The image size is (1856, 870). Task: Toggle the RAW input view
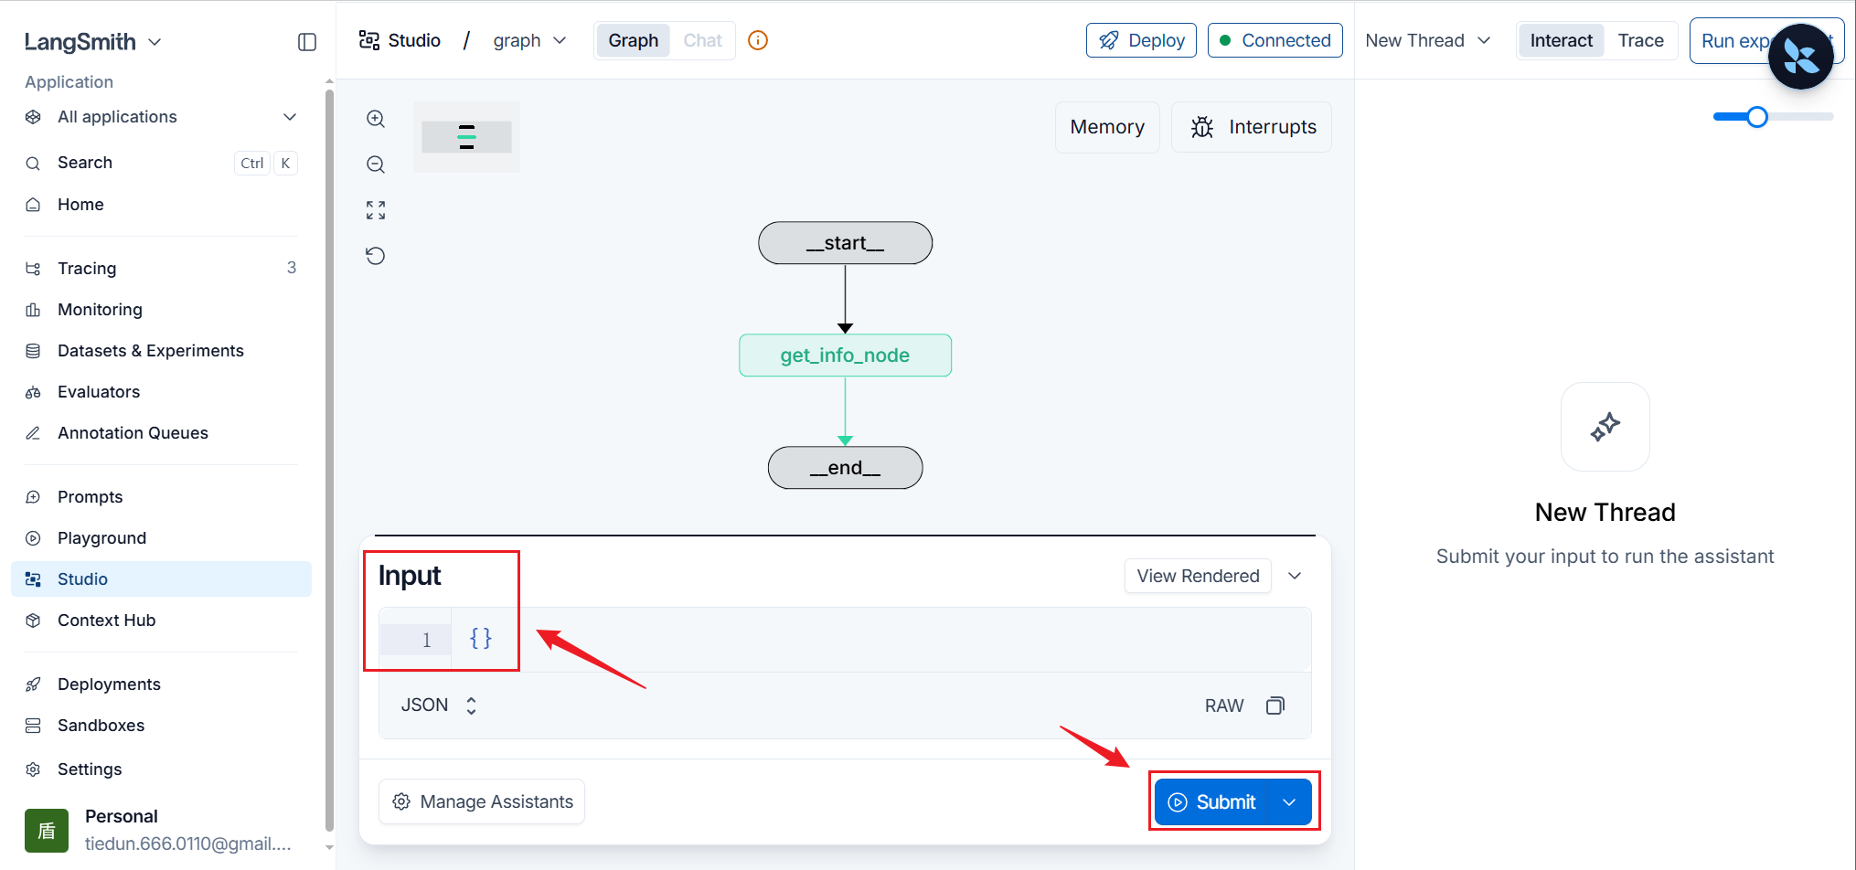pyautogui.click(x=1224, y=706)
